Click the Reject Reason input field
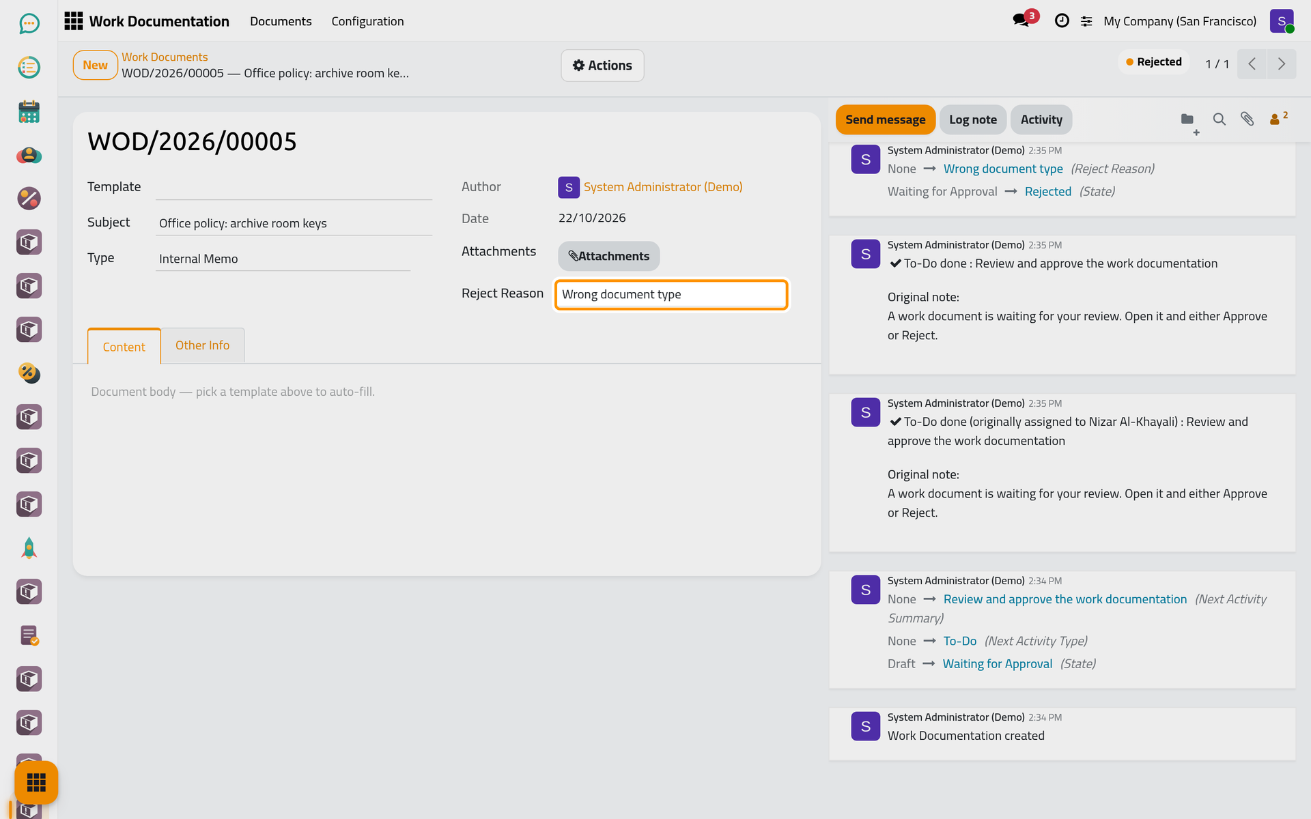This screenshot has height=819, width=1311. point(671,294)
